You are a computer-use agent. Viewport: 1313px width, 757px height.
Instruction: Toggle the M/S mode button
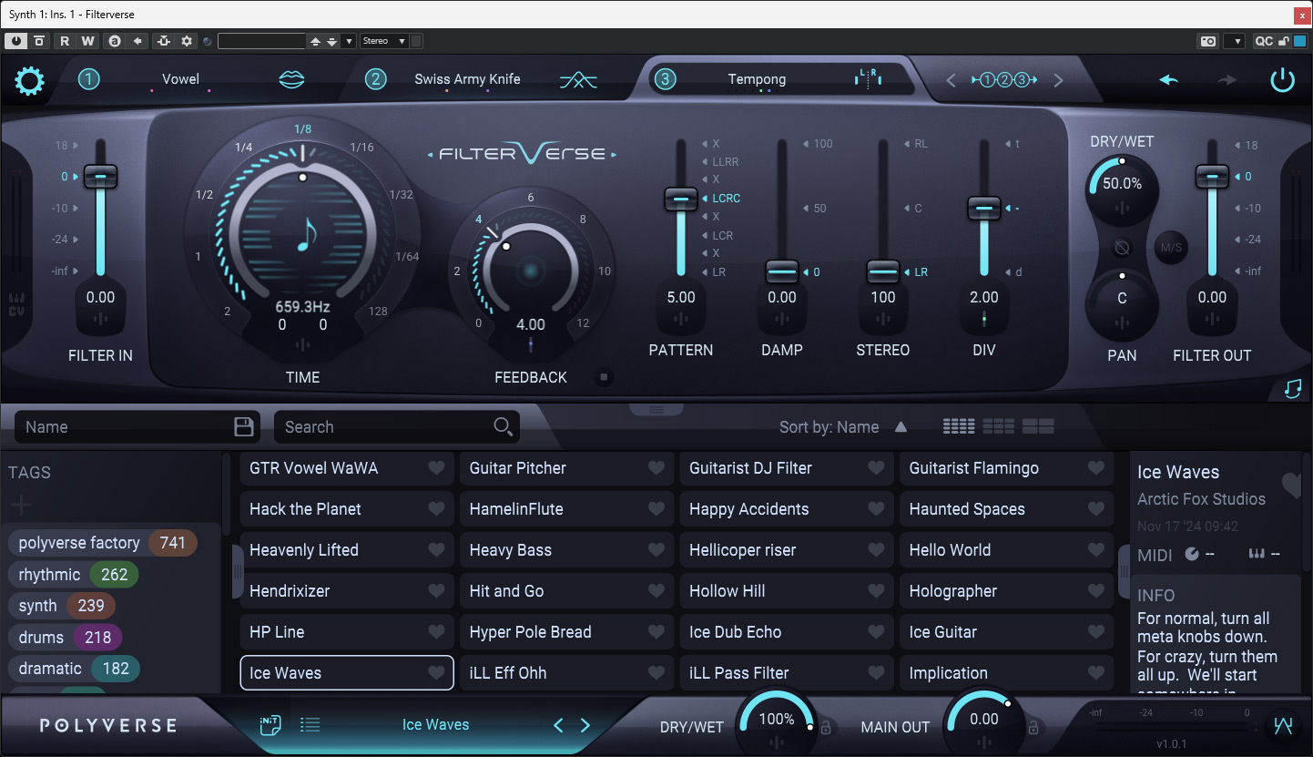coord(1170,247)
